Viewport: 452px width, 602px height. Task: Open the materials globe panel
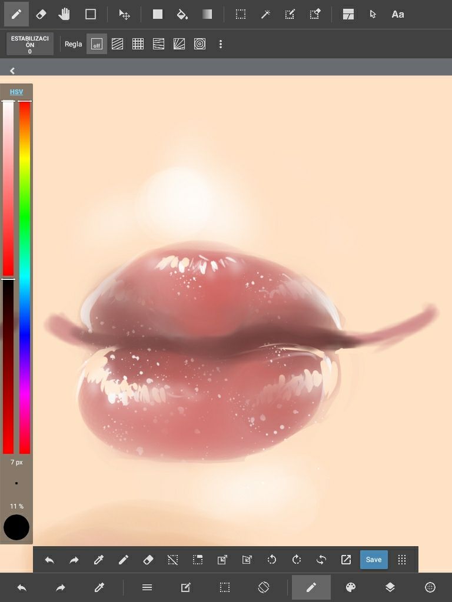pyautogui.click(x=430, y=587)
